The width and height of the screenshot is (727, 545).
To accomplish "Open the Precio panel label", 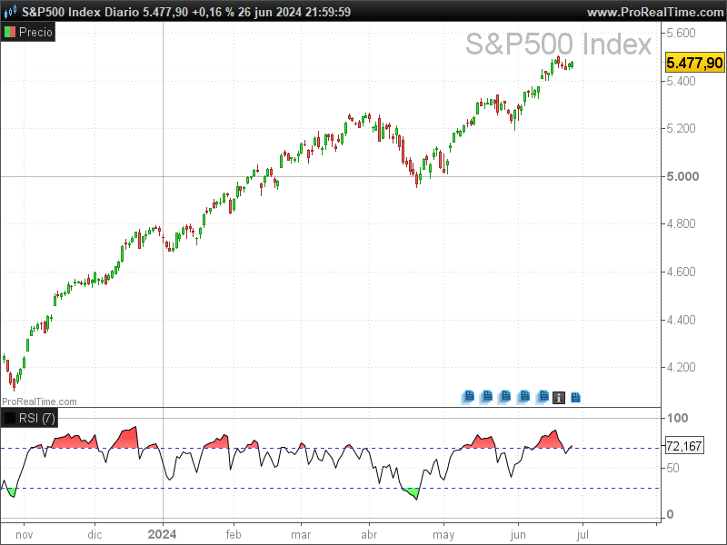I will (x=35, y=32).
